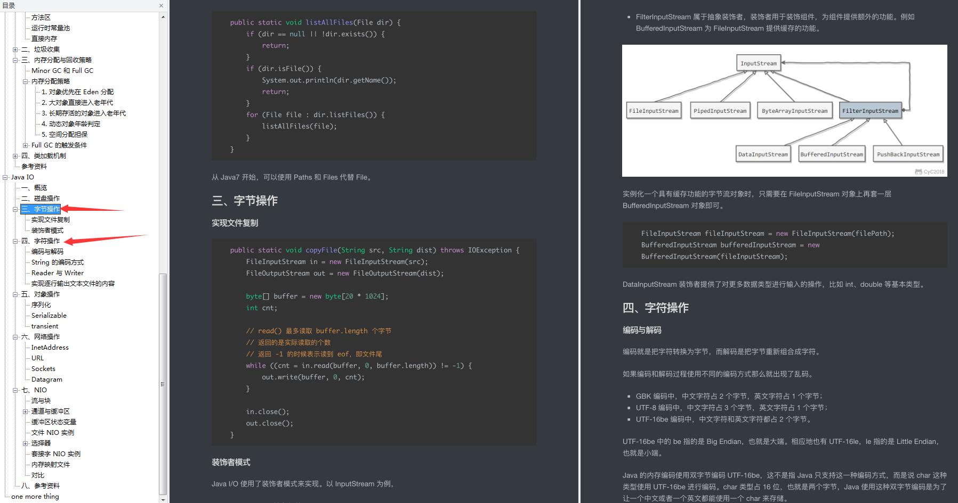Go to 2. 大对象直接进入老年代
The image size is (958, 503).
point(77,103)
